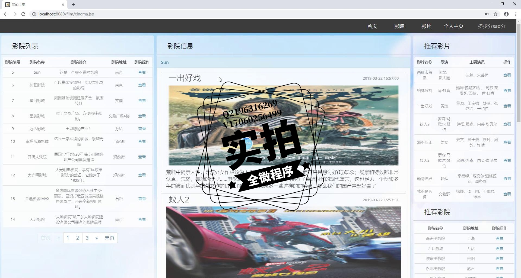Open 个人主页 navigation item

click(453, 26)
